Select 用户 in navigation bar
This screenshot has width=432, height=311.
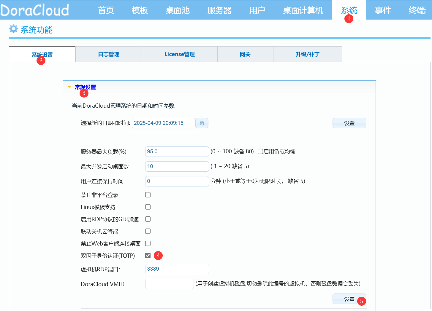click(257, 10)
